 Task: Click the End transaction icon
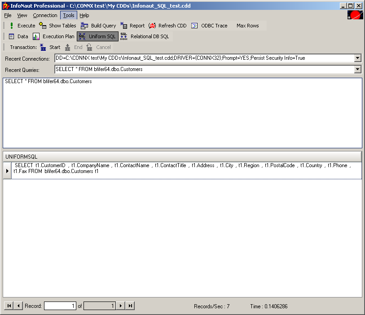(67, 47)
